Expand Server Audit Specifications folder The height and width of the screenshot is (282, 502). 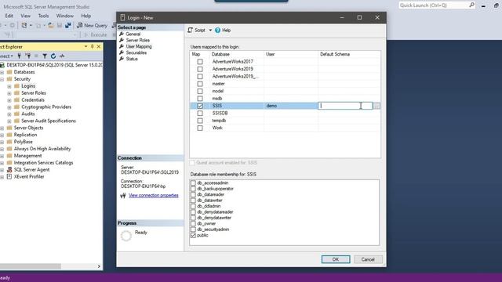(x=9, y=121)
